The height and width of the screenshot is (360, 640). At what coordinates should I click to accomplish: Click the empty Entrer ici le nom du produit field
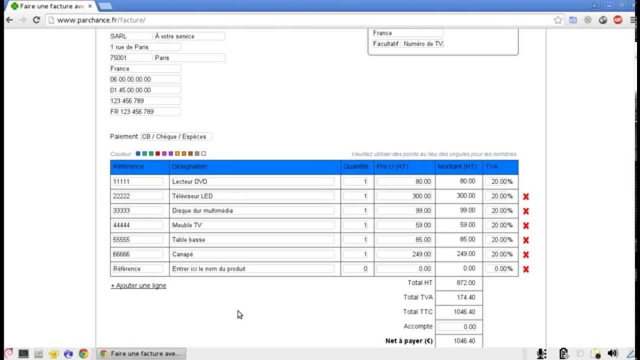(x=253, y=268)
